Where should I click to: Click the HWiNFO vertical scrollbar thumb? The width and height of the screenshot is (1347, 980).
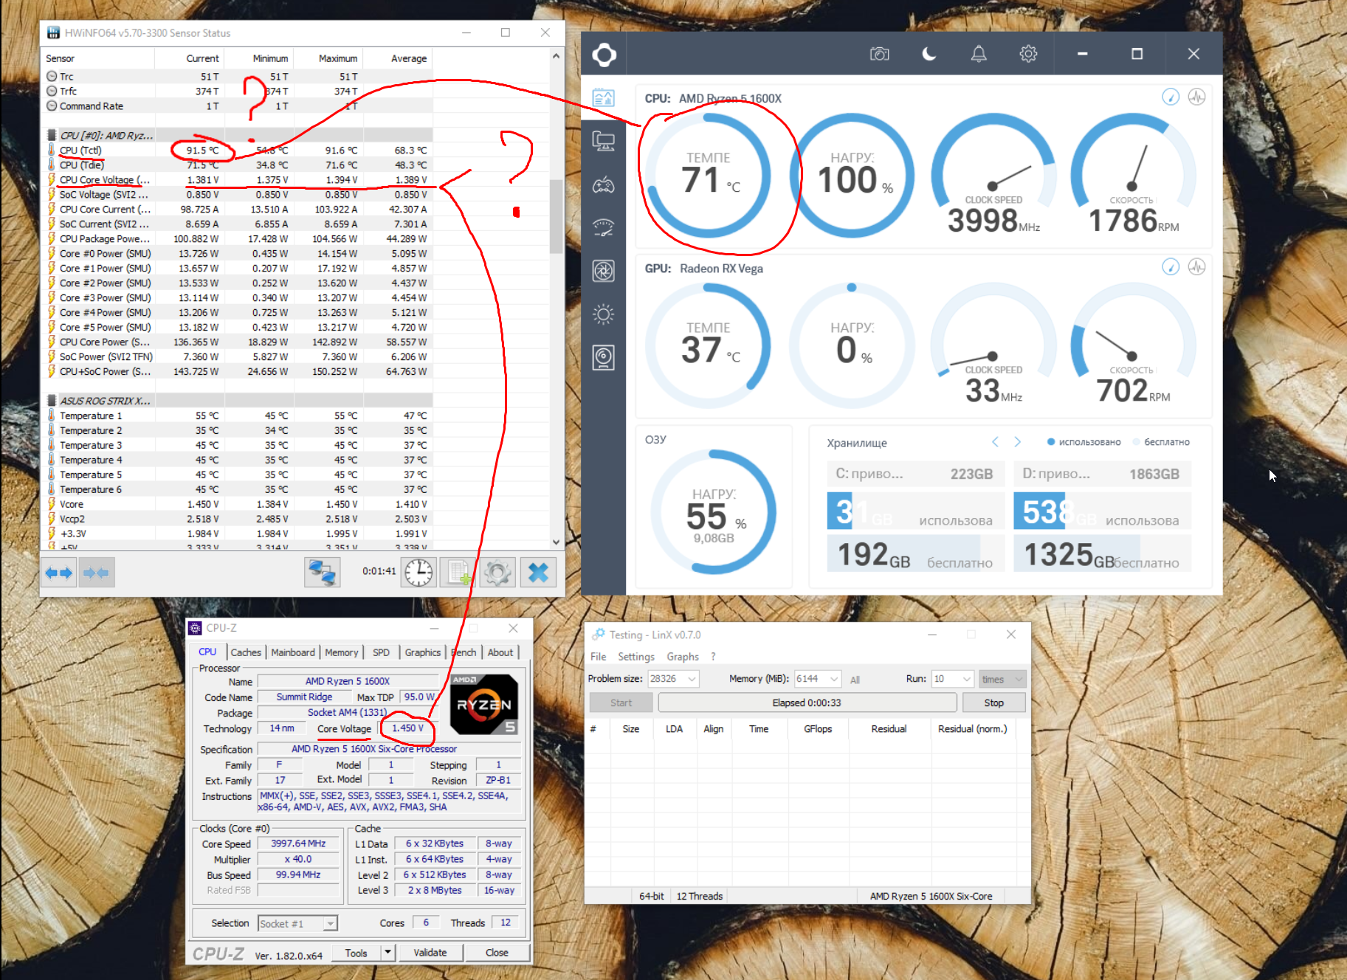click(557, 216)
